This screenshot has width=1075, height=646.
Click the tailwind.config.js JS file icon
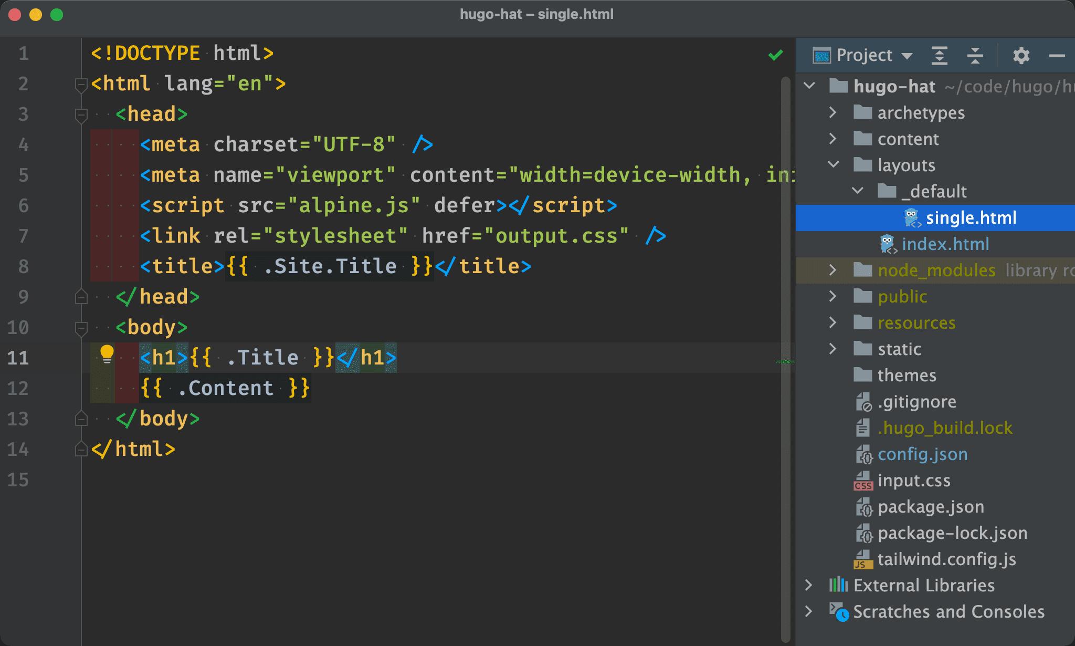pyautogui.click(x=863, y=559)
